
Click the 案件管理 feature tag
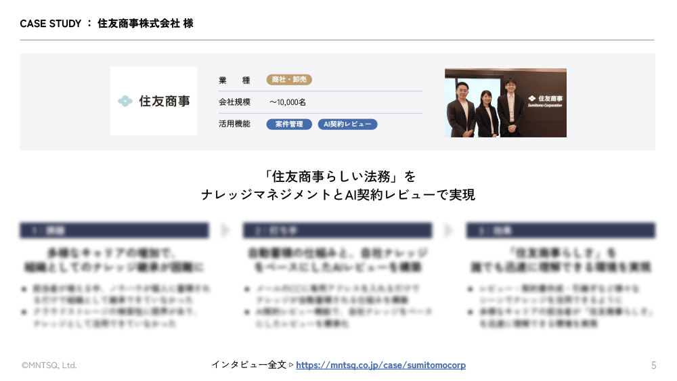click(289, 125)
